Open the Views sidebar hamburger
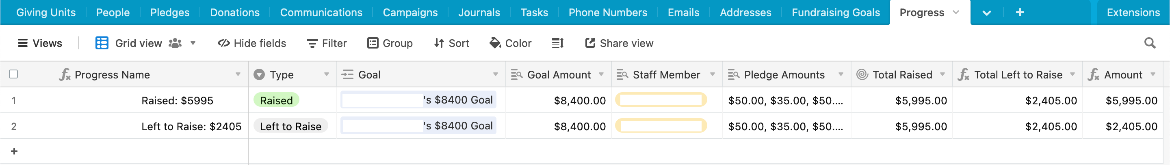The width and height of the screenshot is (1170, 165). click(x=22, y=43)
